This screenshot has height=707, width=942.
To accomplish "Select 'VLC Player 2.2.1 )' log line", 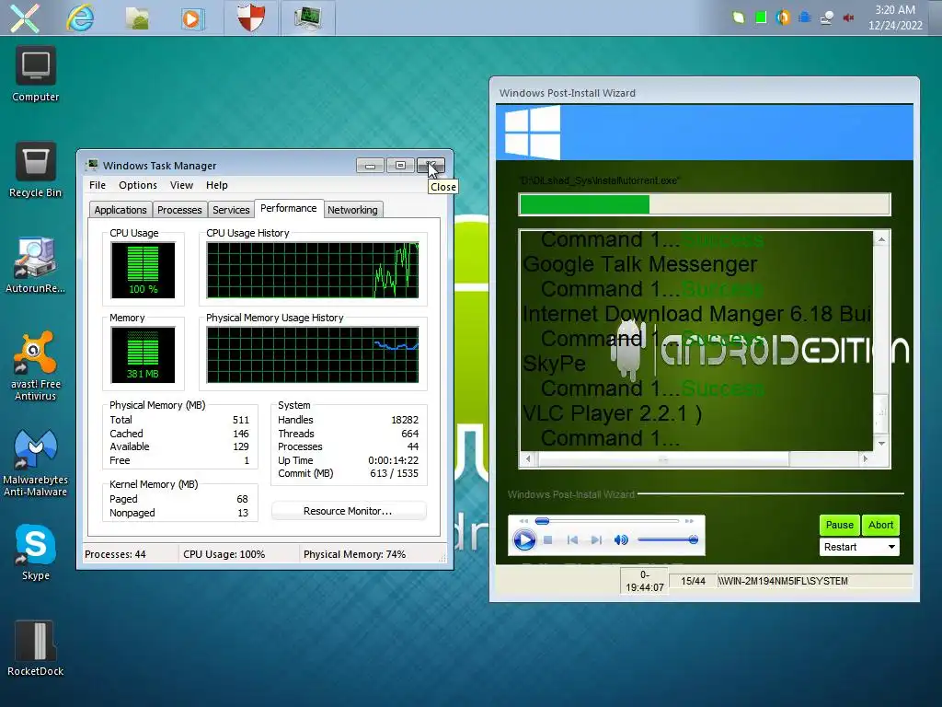I will [x=612, y=413].
